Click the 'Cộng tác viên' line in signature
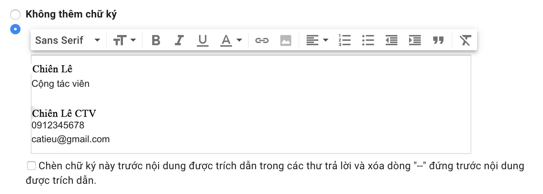 tap(61, 84)
